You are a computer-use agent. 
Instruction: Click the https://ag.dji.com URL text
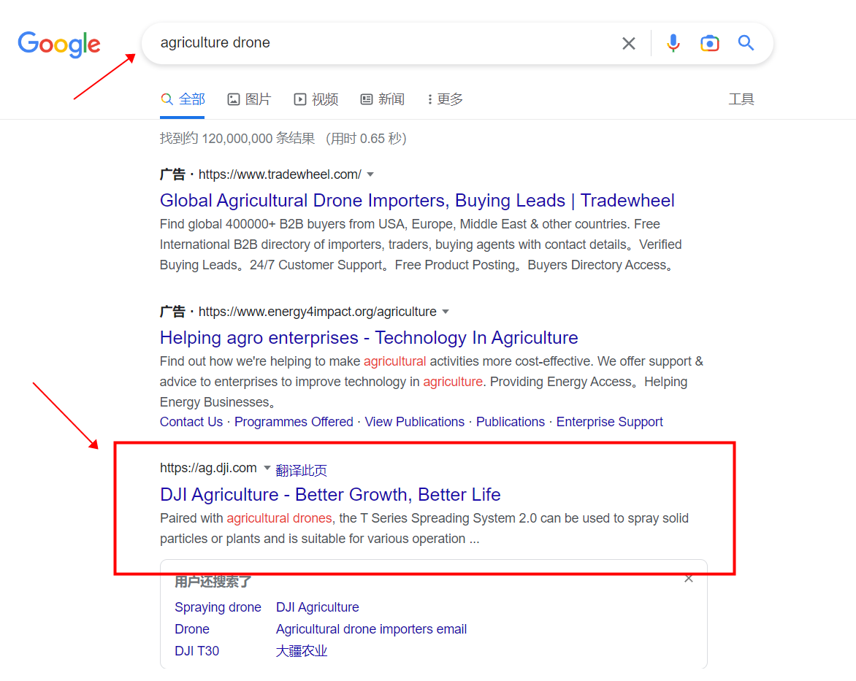click(208, 468)
